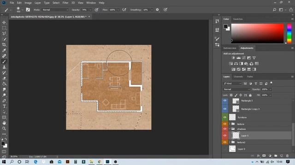The width and height of the screenshot is (295, 165).
Task: Switch to the Swatches tab
Action: tap(238, 19)
